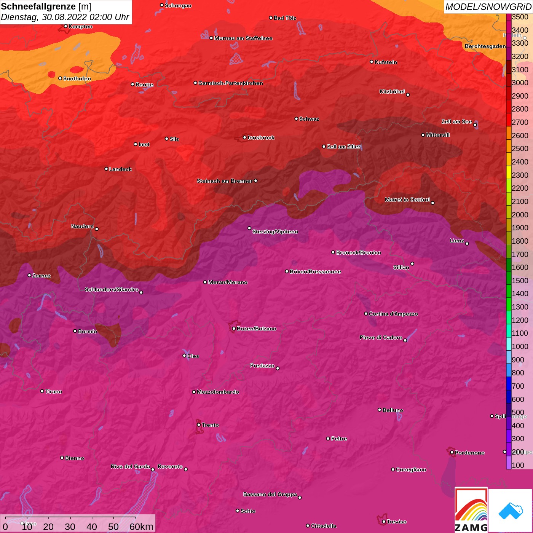Click the 'Belluno' label

pos(393,410)
